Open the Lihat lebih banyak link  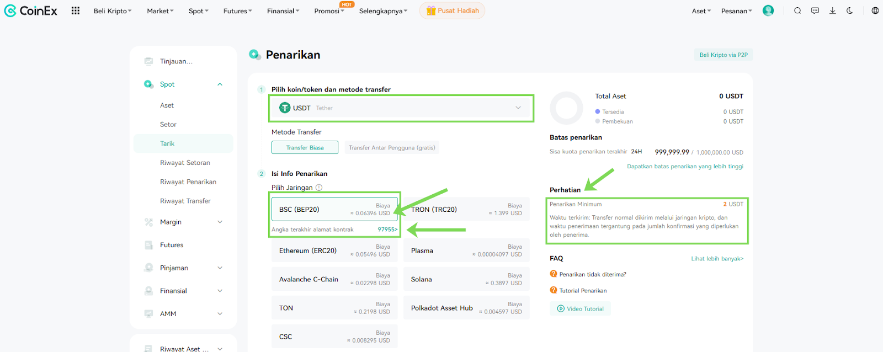717,258
